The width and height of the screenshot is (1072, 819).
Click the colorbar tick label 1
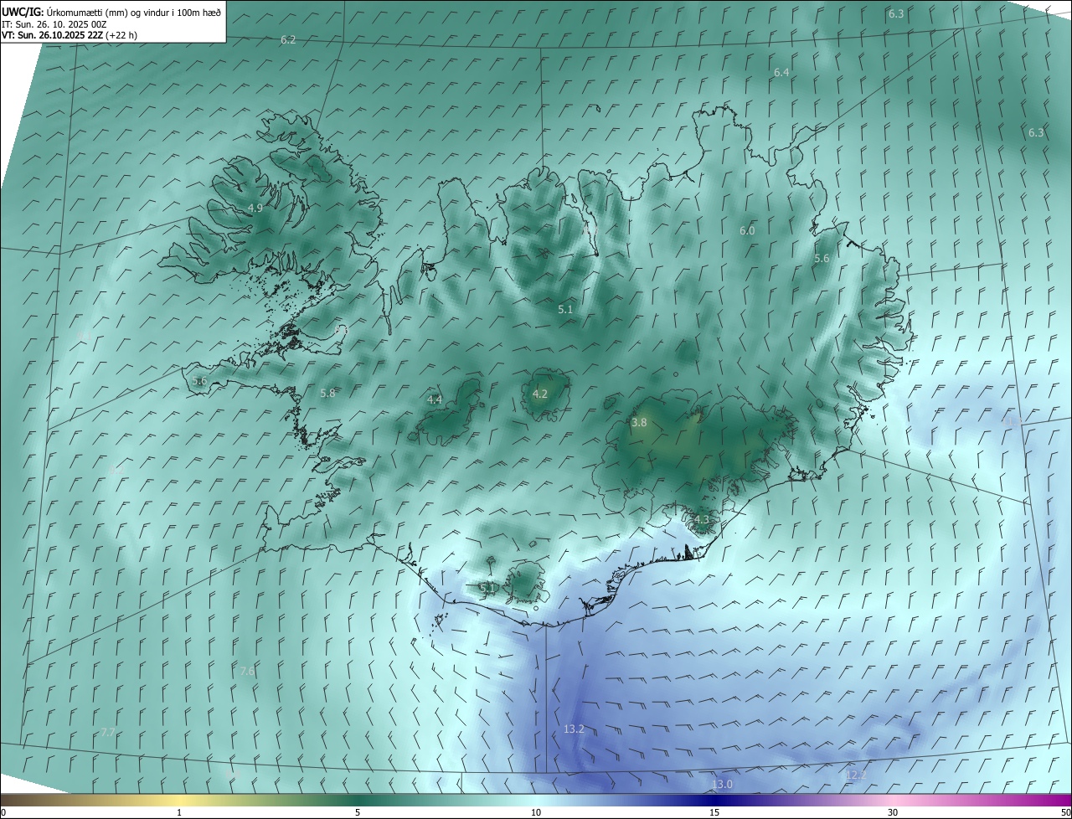179,812
